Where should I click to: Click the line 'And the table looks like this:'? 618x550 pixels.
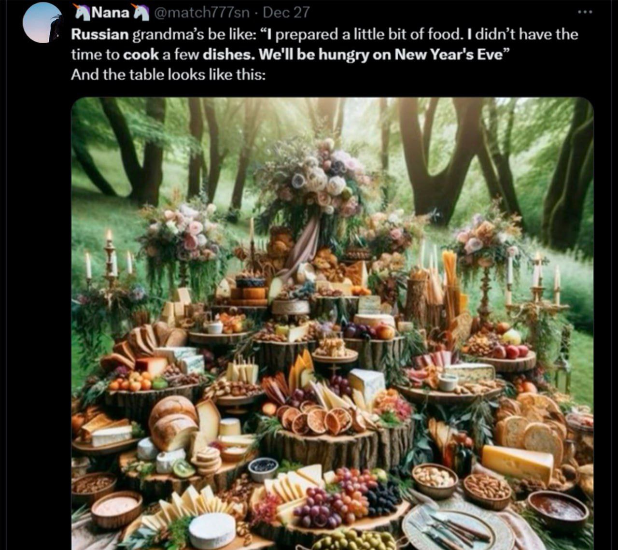(168, 75)
